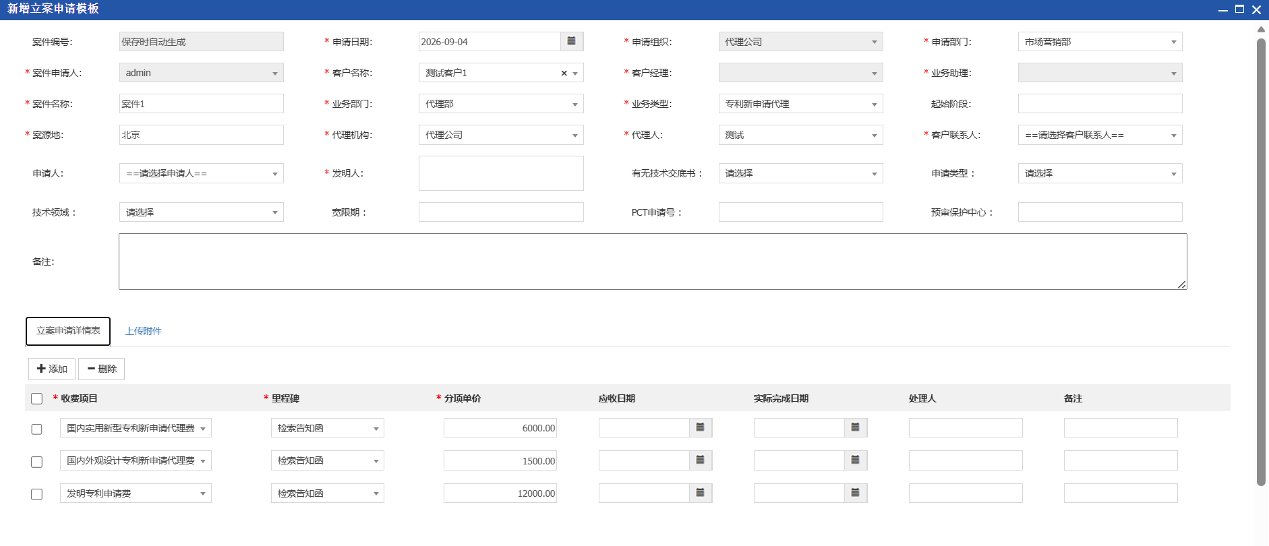The image size is (1269, 546).
Task: Expand the 申请部门 dropdown showing 市场营销部
Action: (1100, 42)
